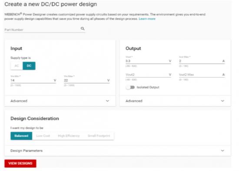Click the 'Supply type is' label
Image resolution: width=239 pixels, height=171 pixels.
(x=20, y=58)
